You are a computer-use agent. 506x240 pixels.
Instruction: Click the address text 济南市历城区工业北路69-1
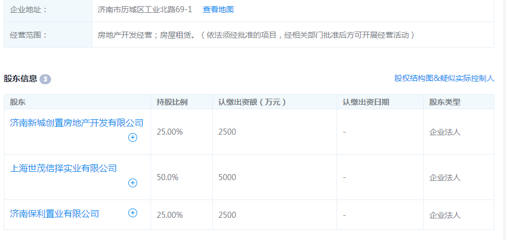144,9
